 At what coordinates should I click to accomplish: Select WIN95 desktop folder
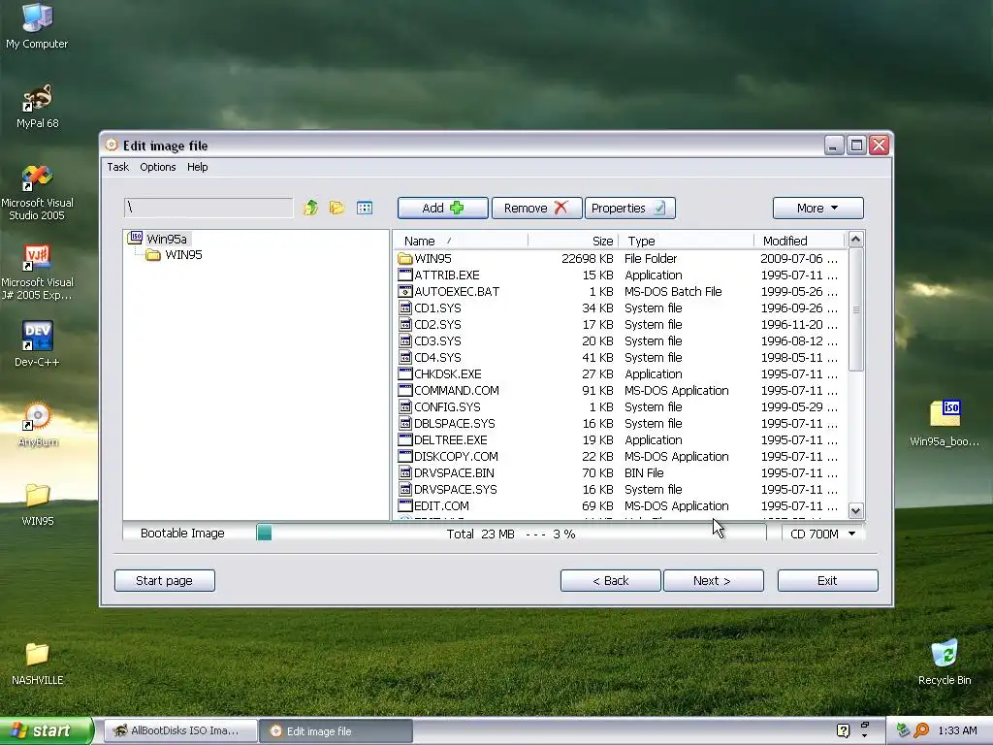coord(38,504)
